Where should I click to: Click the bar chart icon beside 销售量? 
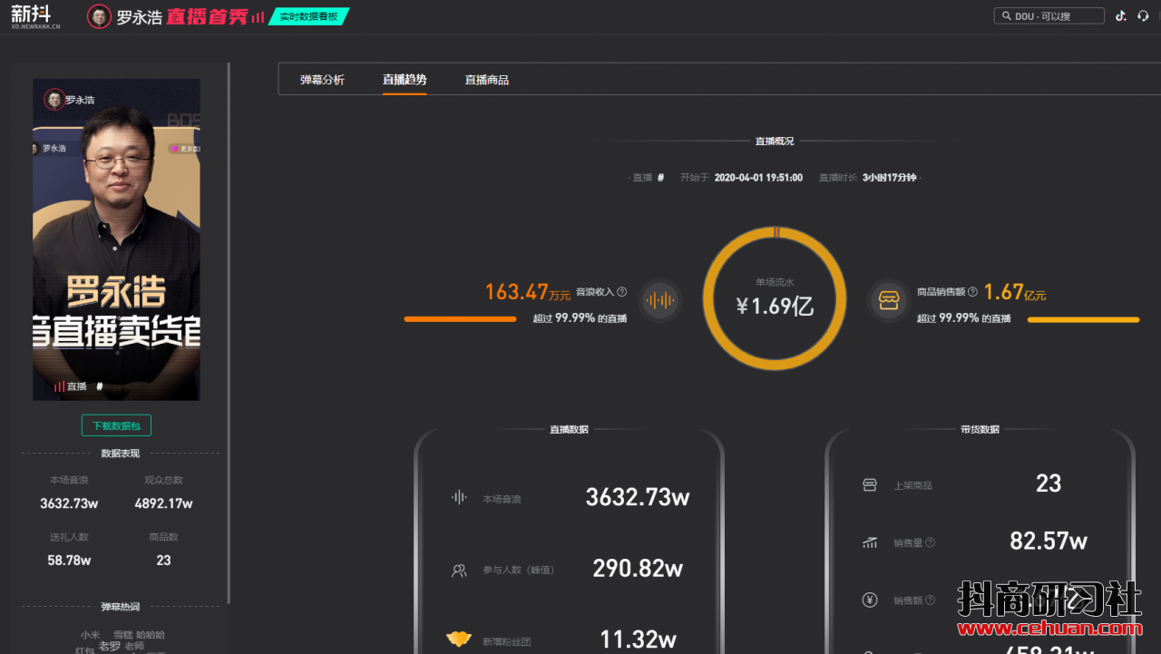(x=870, y=542)
